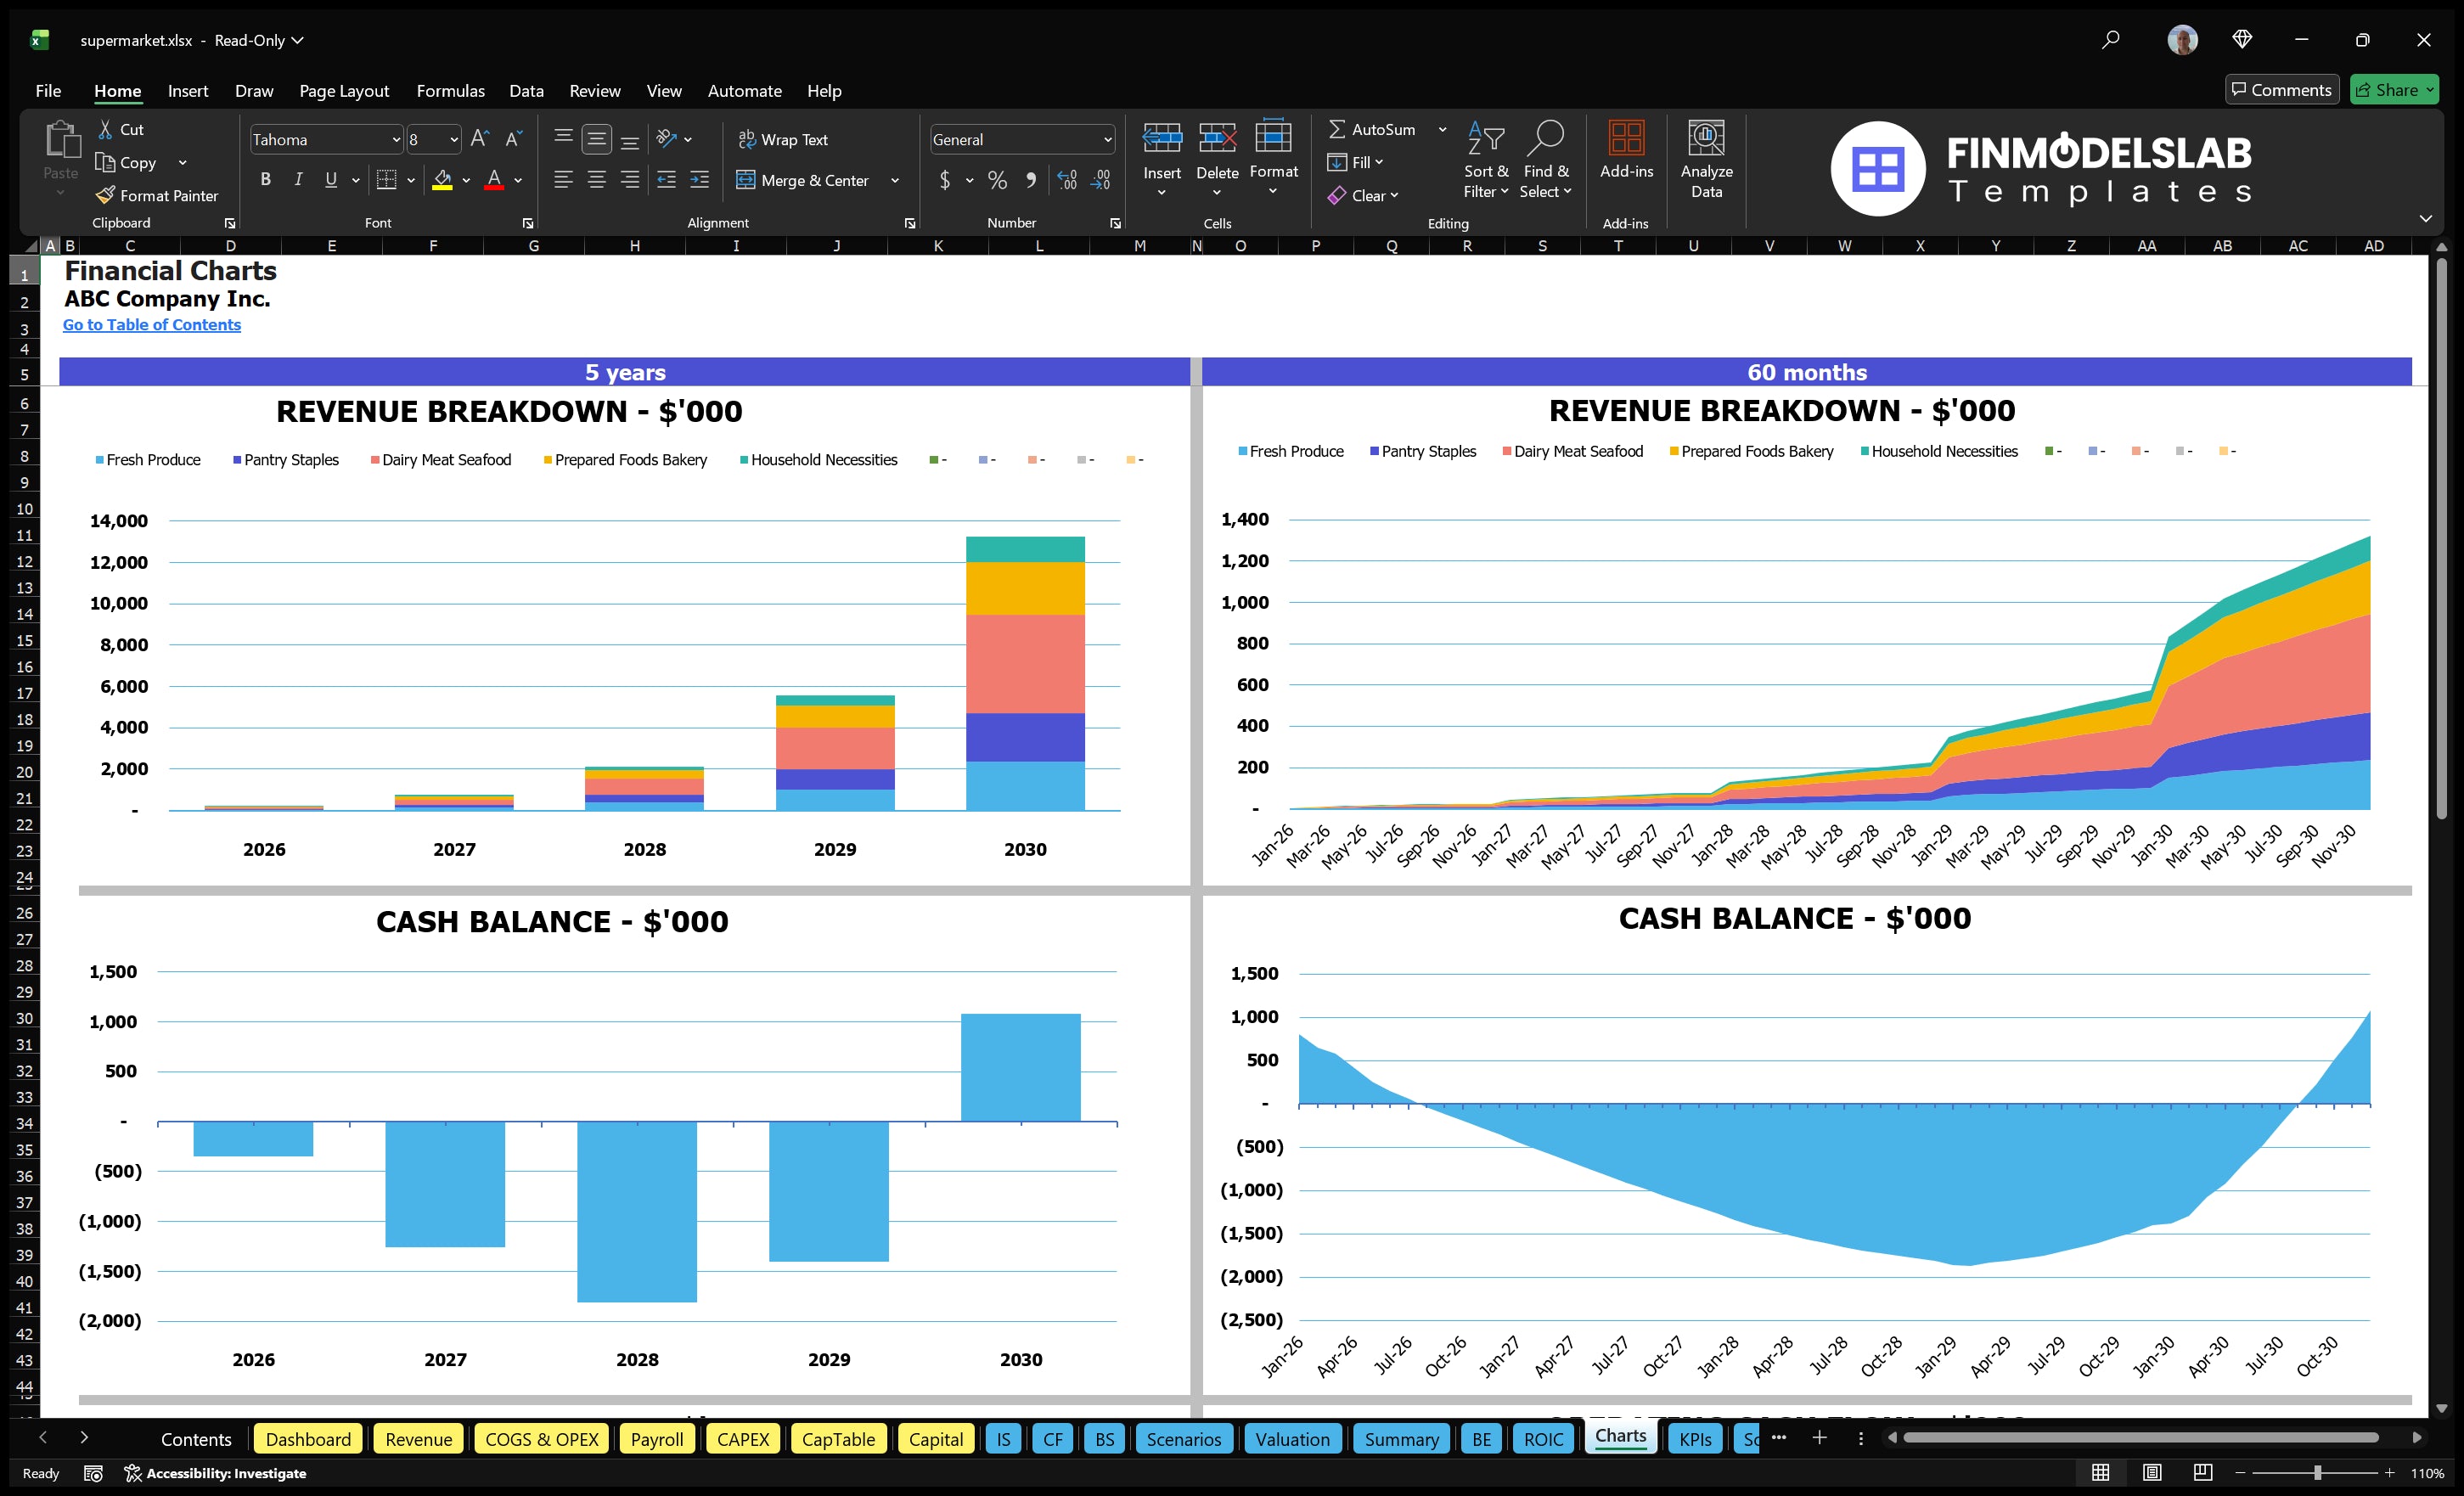2464x1496 pixels.
Task: Follow the Go to Table of Contents link
Action: tap(152, 324)
